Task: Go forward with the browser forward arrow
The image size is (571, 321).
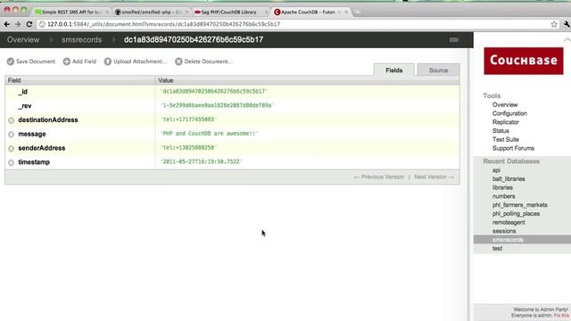Action: coord(18,24)
